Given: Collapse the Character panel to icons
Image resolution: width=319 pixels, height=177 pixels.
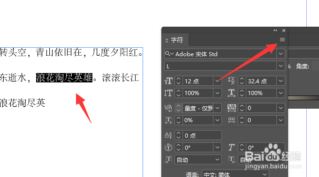Looking at the screenshot, I should 275,30.
